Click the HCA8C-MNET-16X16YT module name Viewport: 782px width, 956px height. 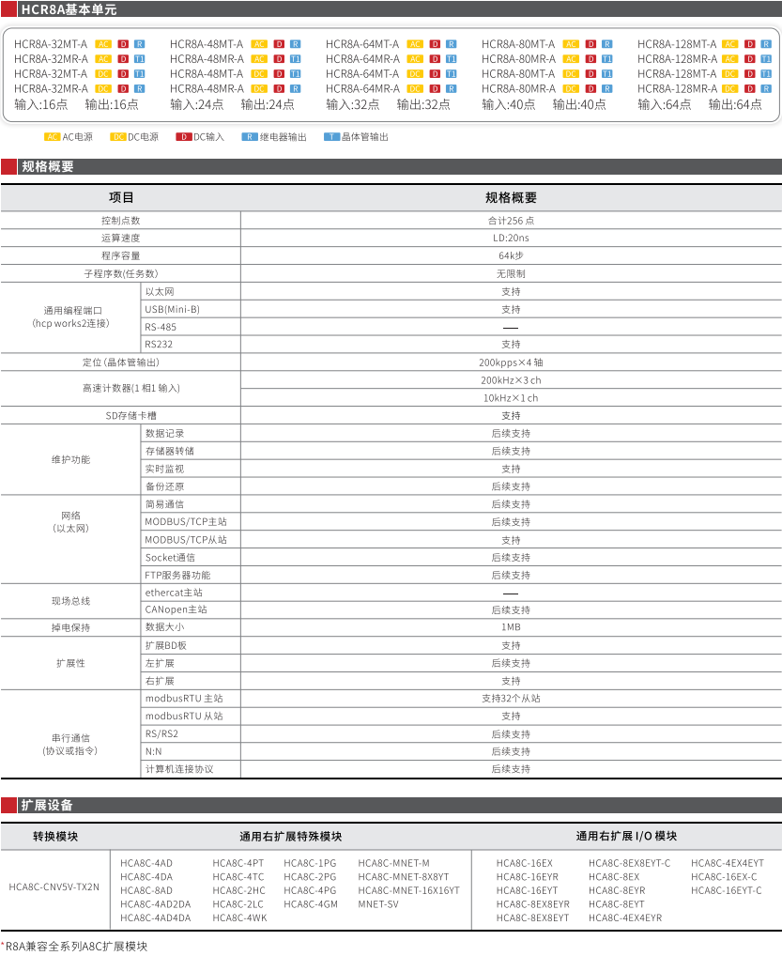tap(408, 889)
